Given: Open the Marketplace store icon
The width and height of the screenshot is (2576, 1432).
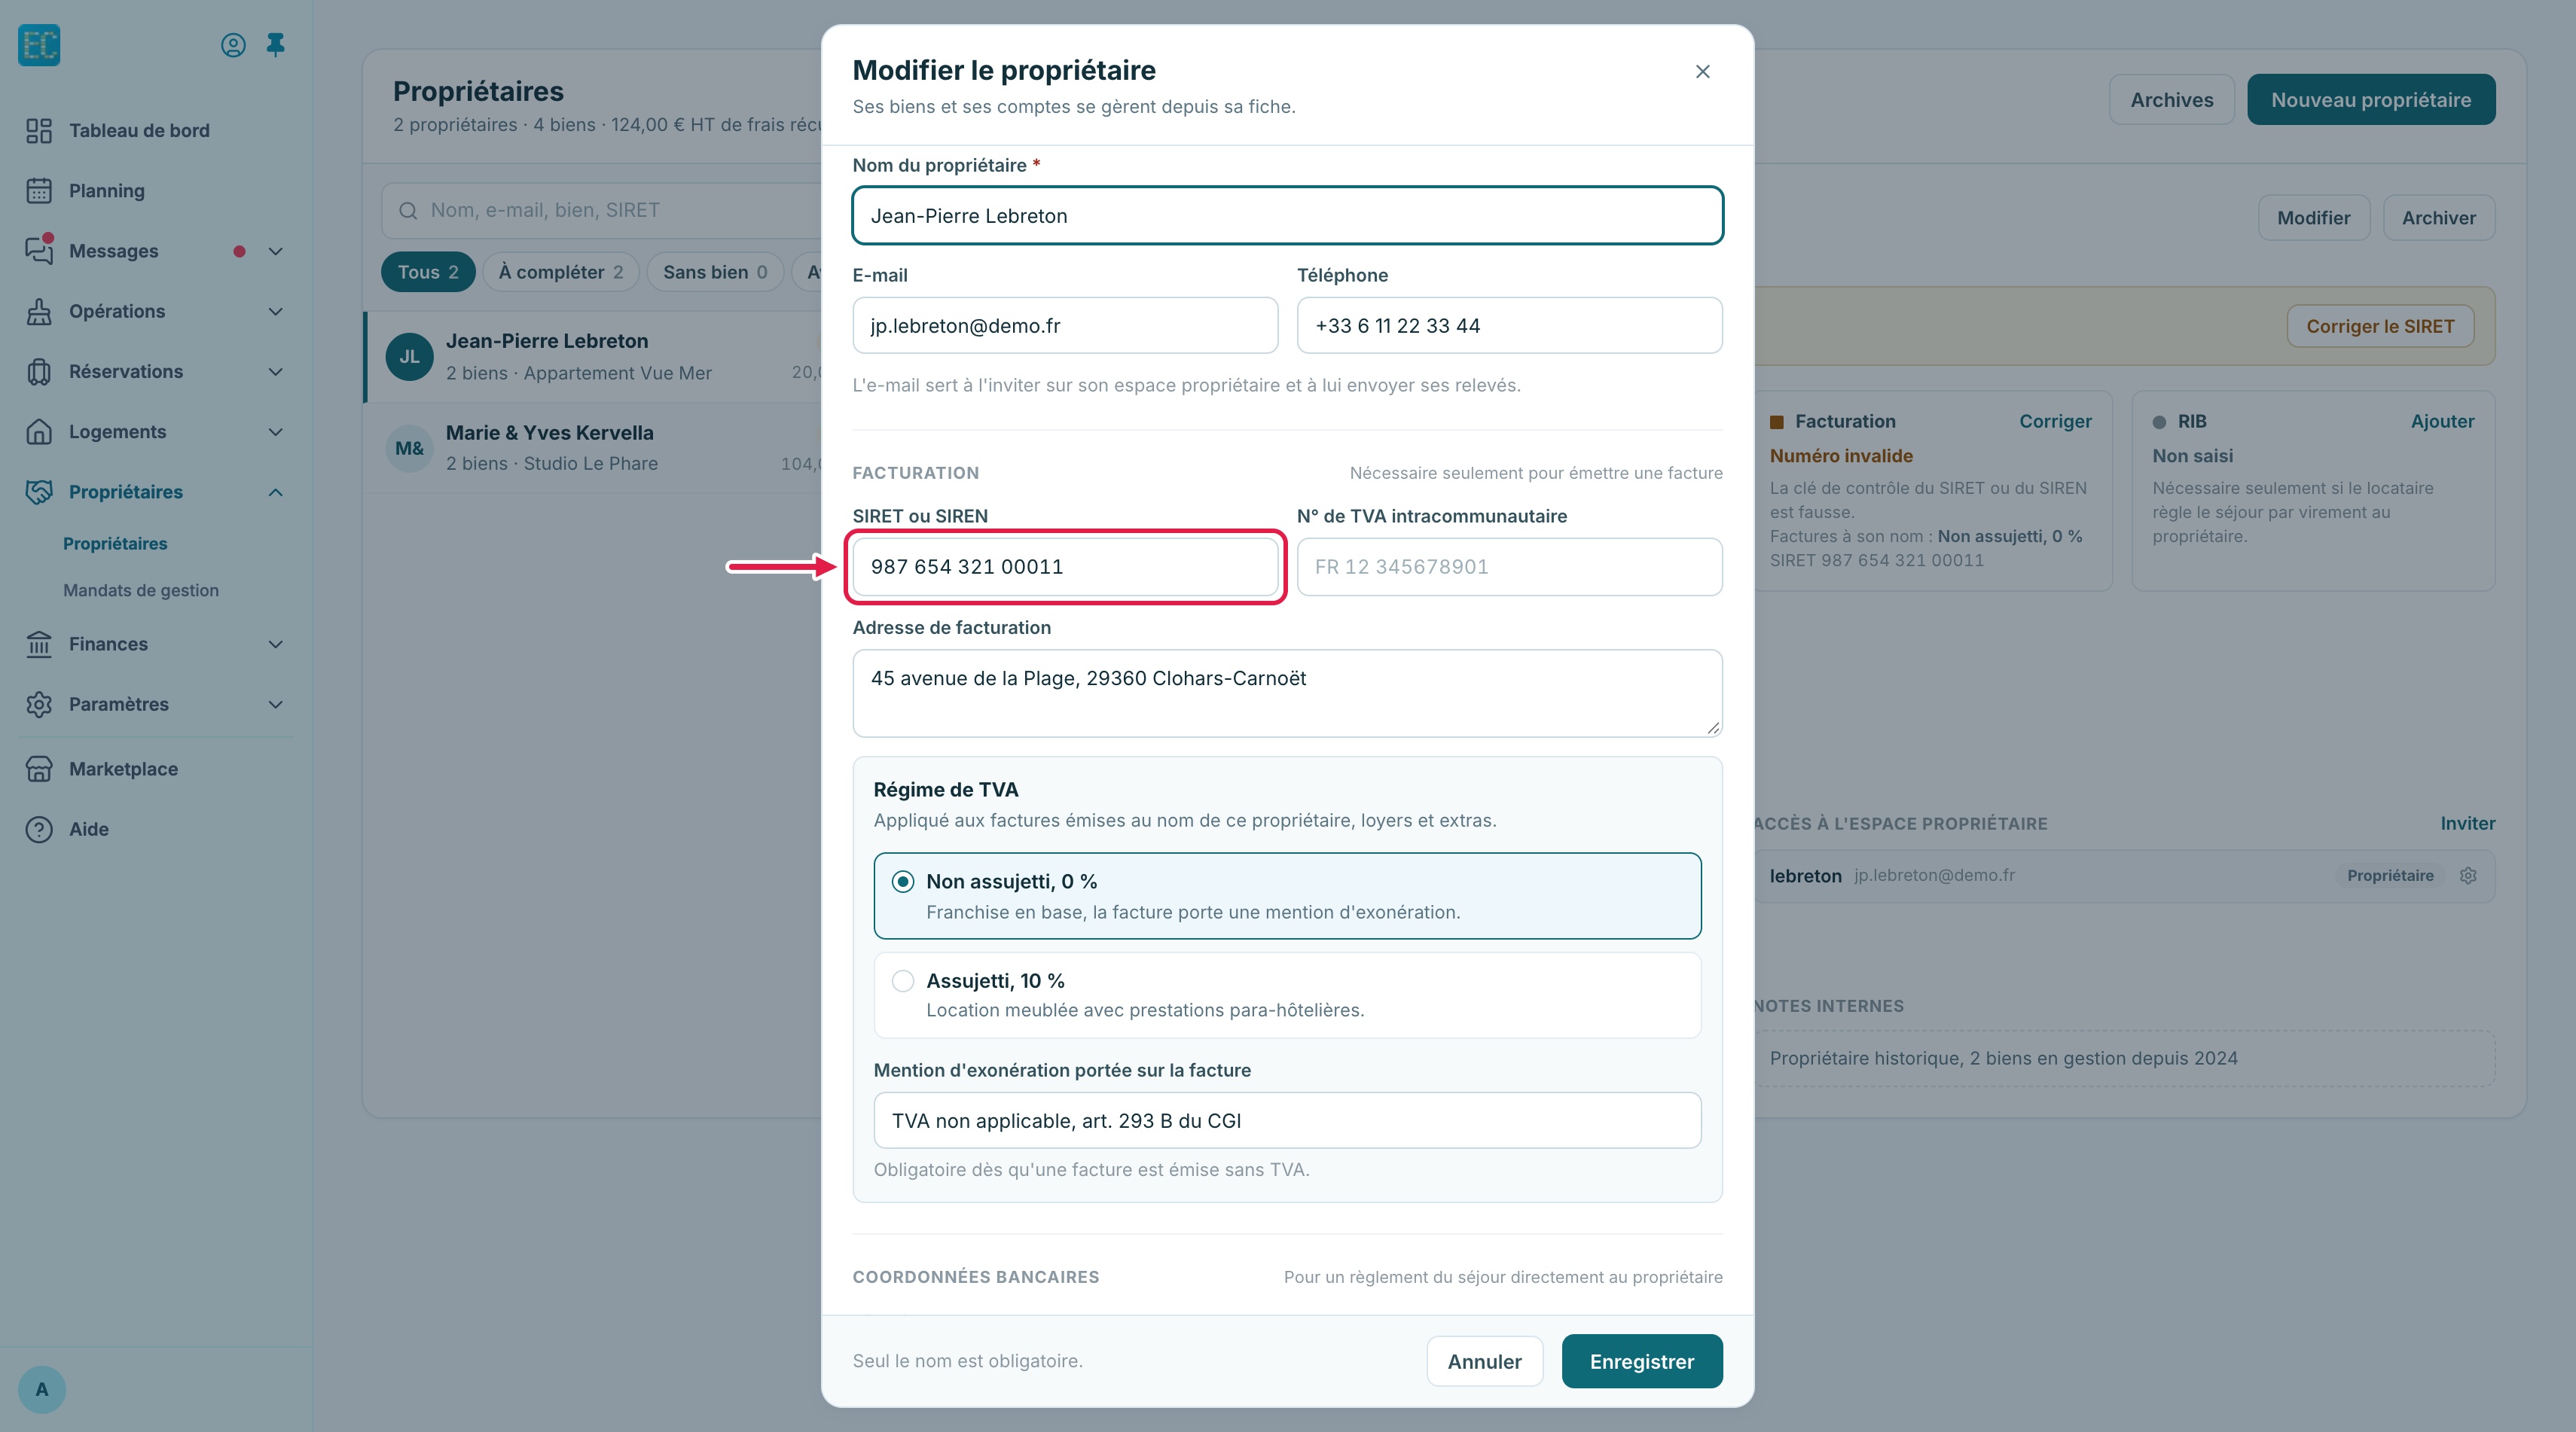Looking at the screenshot, I should [39, 769].
